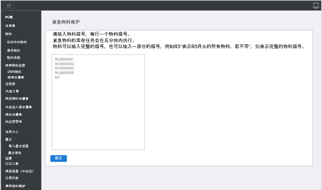Screen dimensions: 322x190
Task: Click the 提交 submit button
Action: (x=58, y=158)
